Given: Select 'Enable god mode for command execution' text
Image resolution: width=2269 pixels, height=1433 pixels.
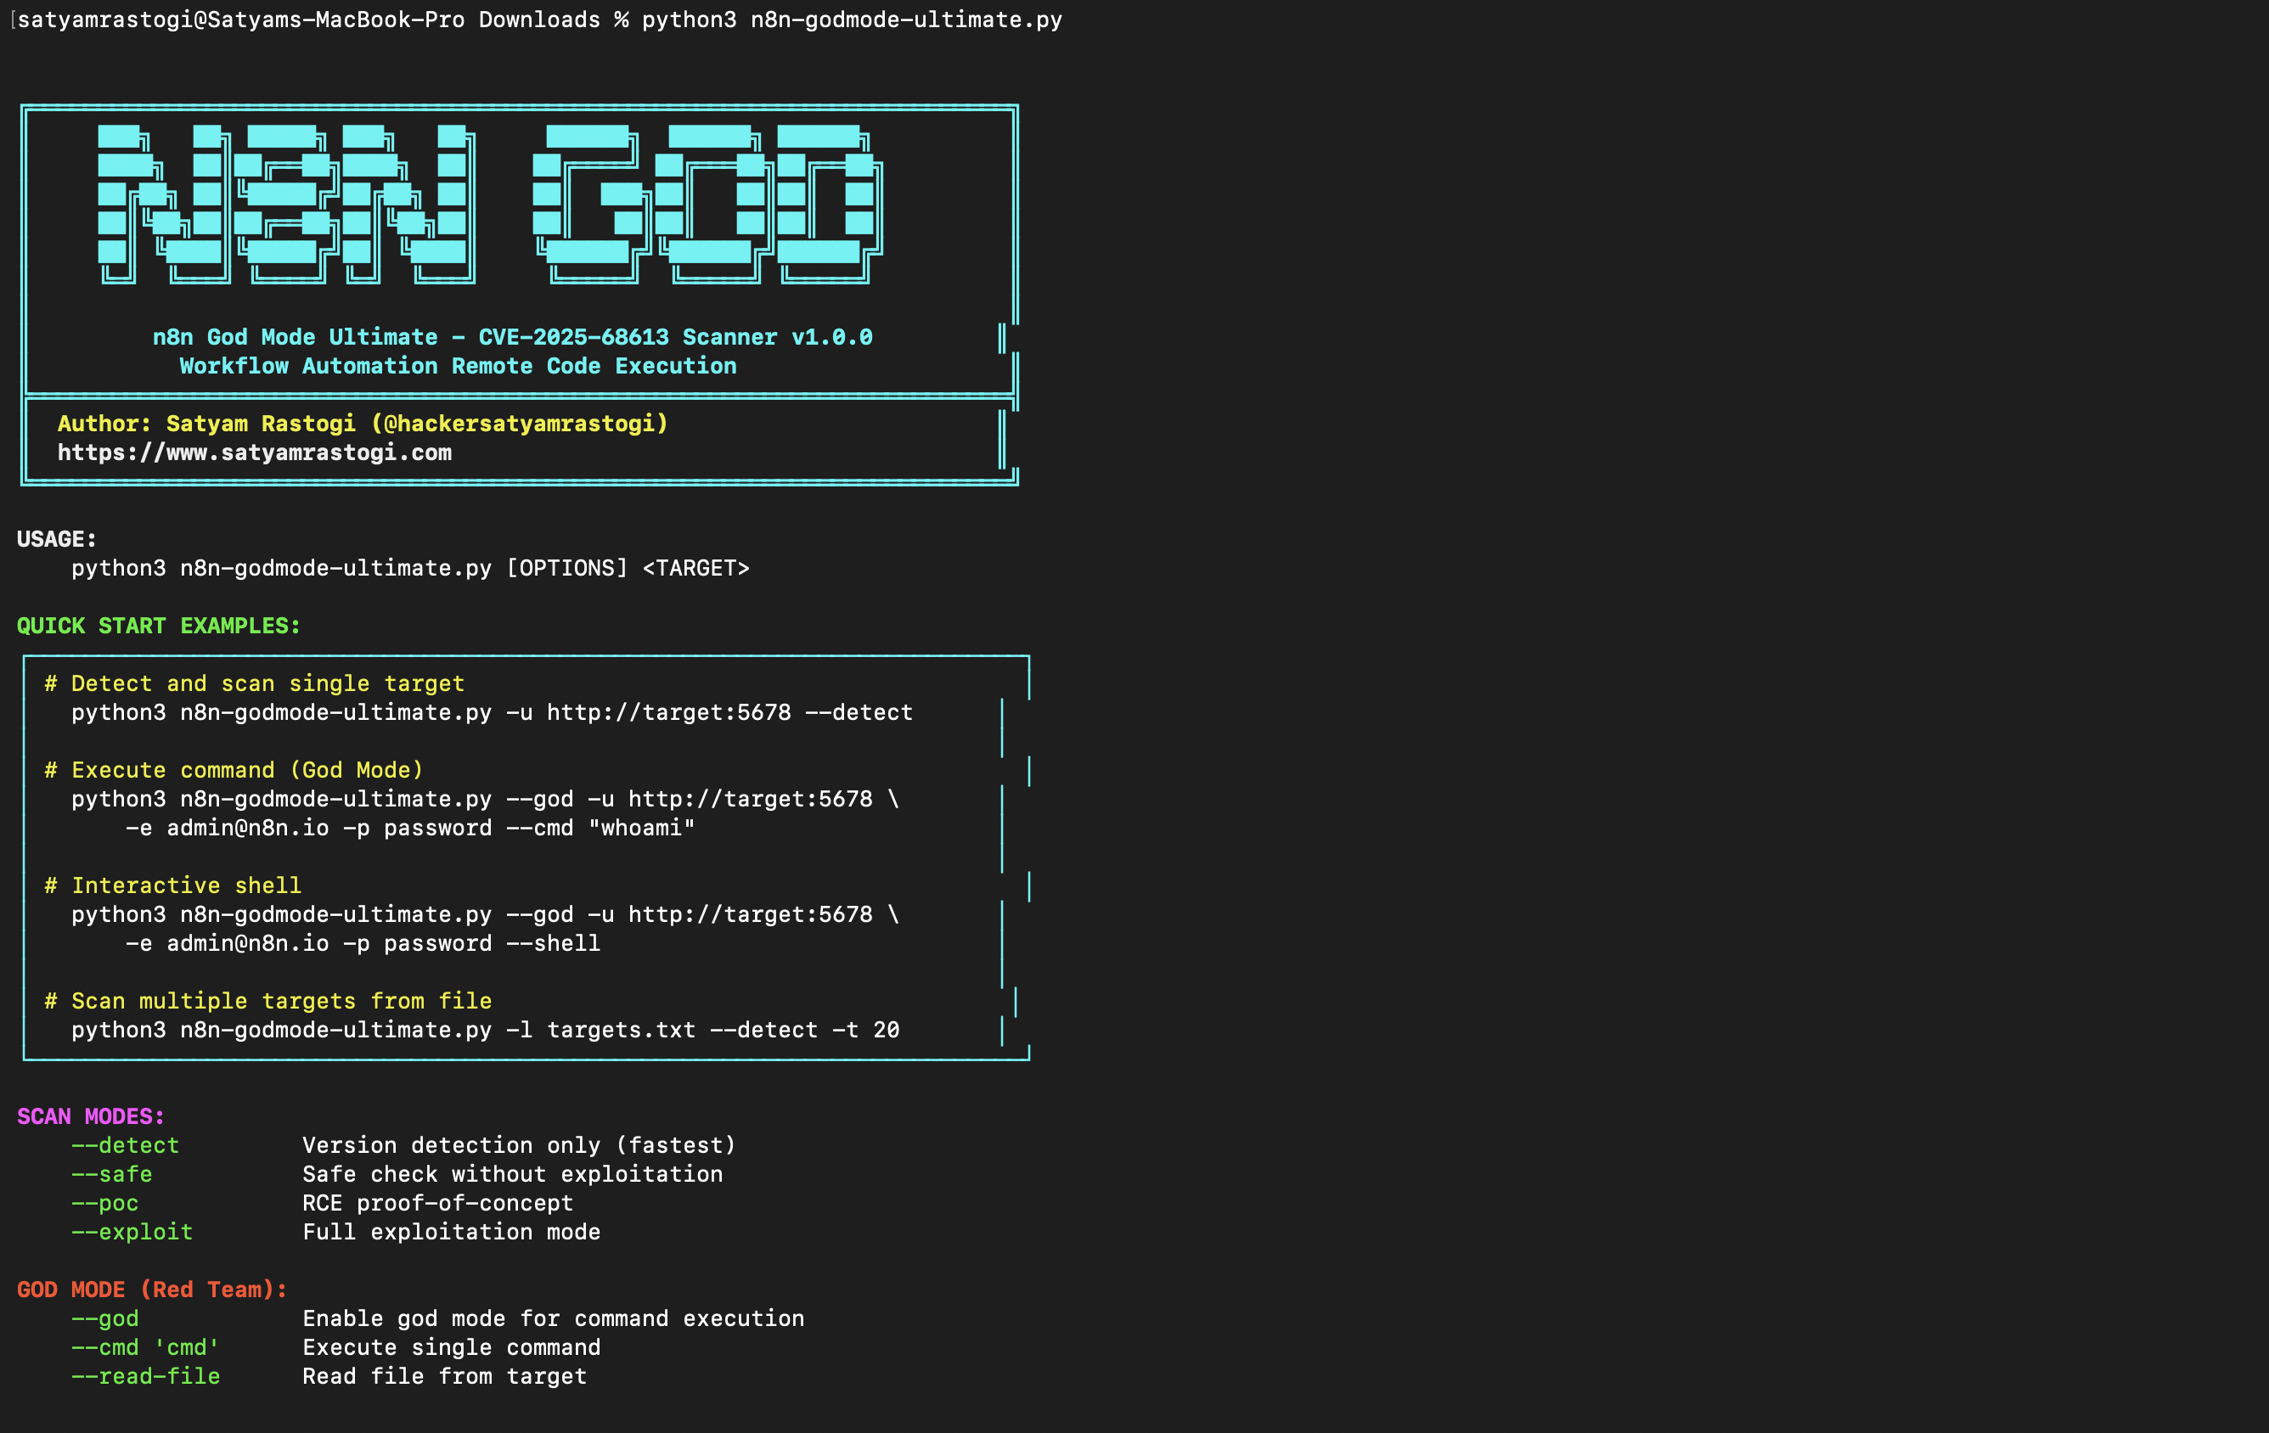Looking at the screenshot, I should point(553,1319).
